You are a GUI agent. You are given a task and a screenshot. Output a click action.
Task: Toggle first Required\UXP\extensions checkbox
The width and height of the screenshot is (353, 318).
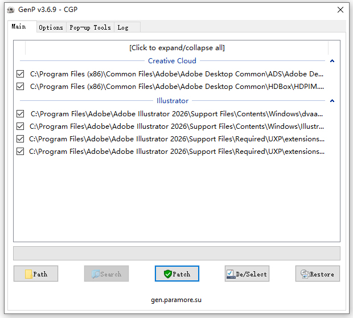click(20, 139)
